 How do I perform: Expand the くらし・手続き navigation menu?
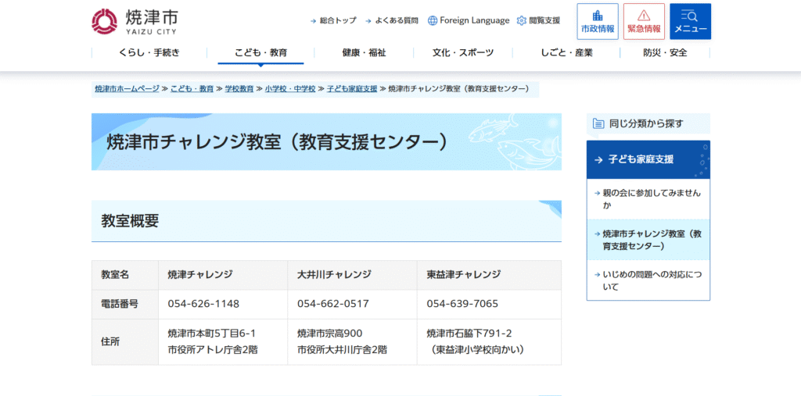149,52
